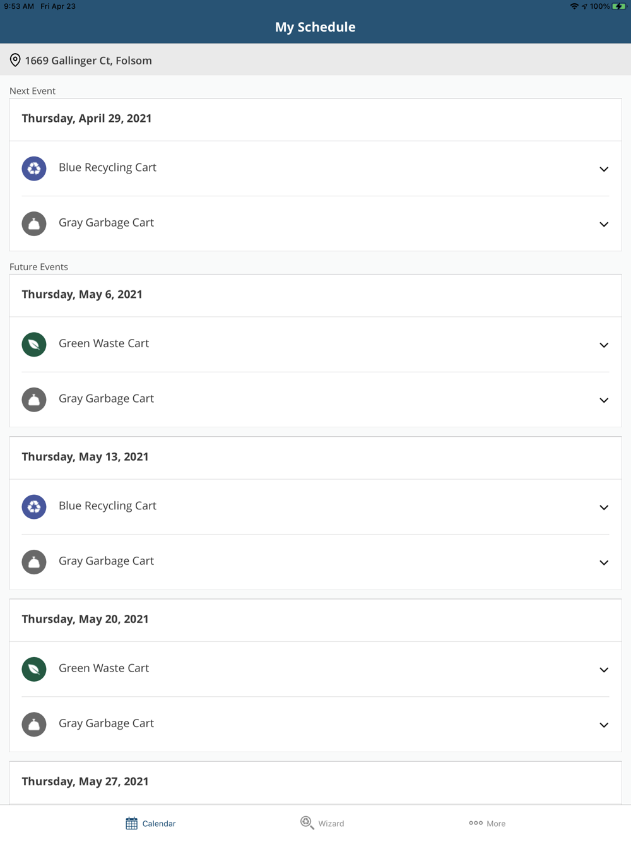Tap the Wizard magnifier icon in the bottom bar
The width and height of the screenshot is (631, 842).
[x=307, y=822]
